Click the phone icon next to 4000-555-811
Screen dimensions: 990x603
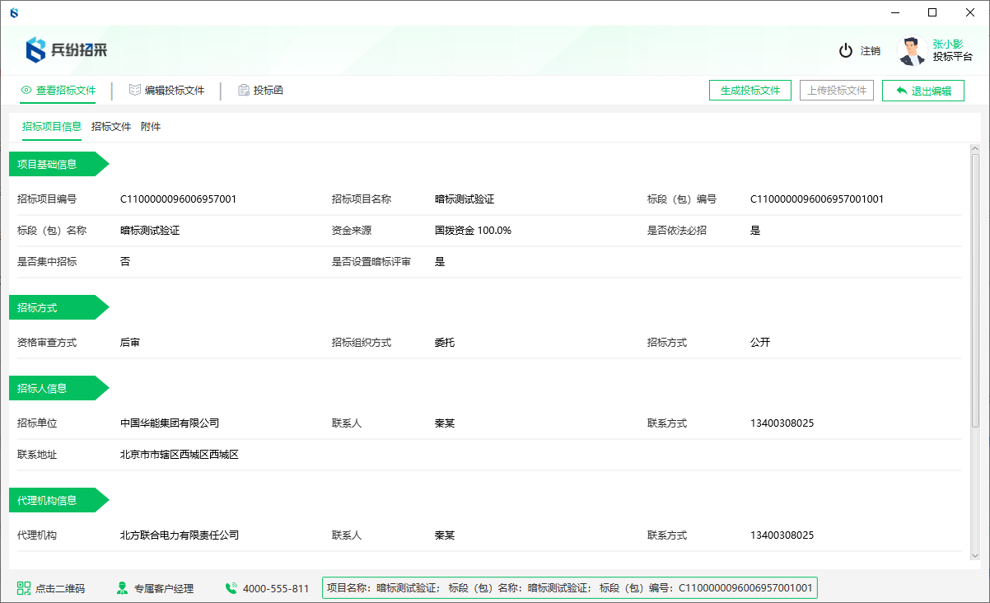point(231,587)
